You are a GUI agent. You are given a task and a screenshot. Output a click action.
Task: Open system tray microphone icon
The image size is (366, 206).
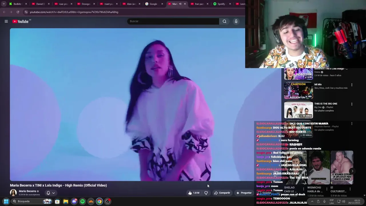324,201
